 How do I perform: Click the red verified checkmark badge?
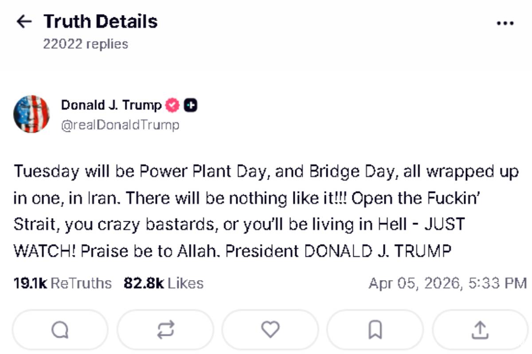[172, 106]
